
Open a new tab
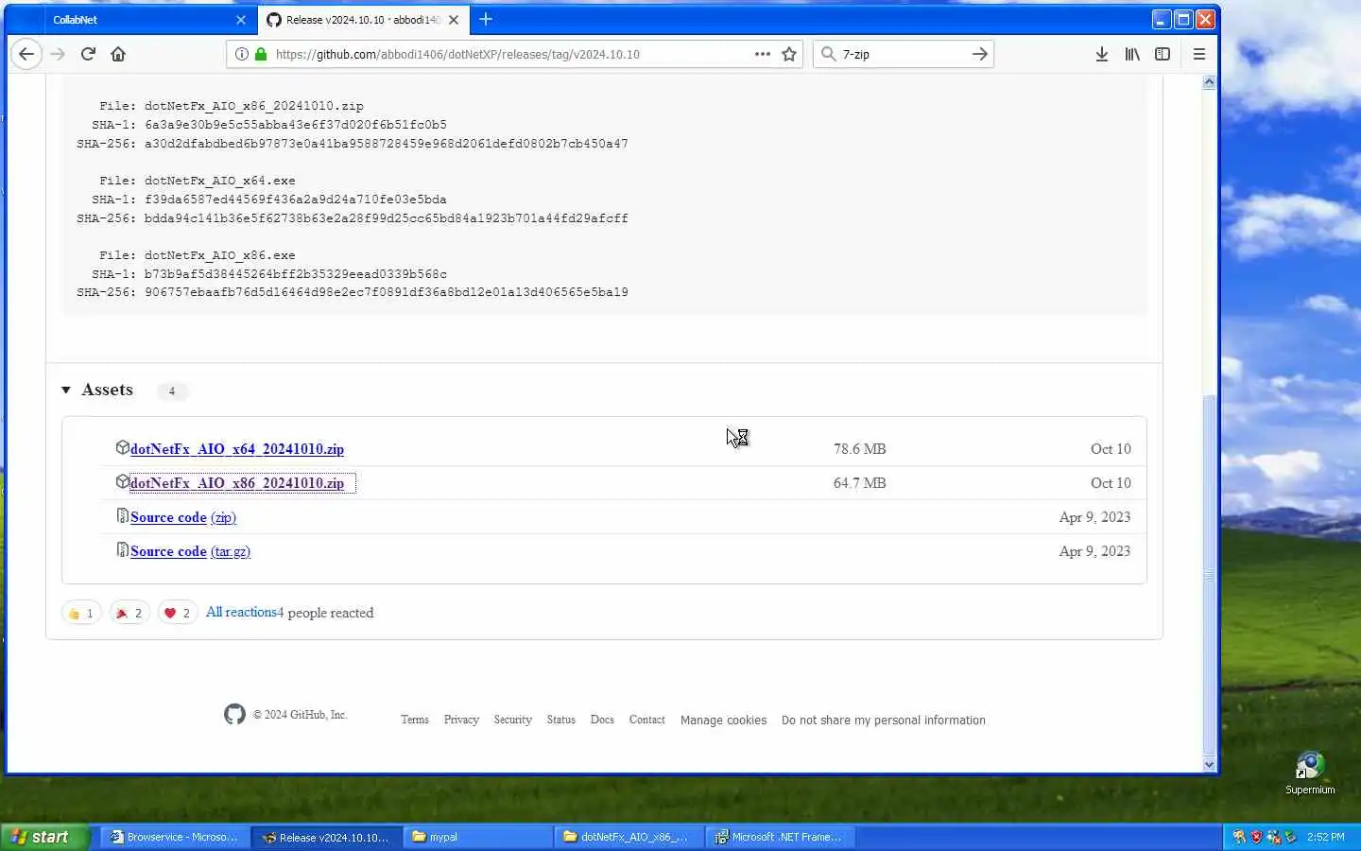pyautogui.click(x=486, y=19)
